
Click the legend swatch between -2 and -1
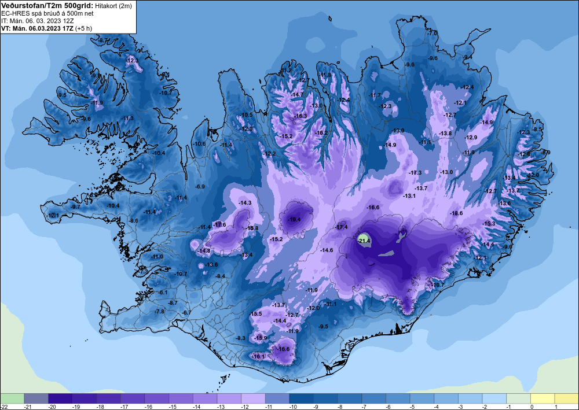[494, 398]
